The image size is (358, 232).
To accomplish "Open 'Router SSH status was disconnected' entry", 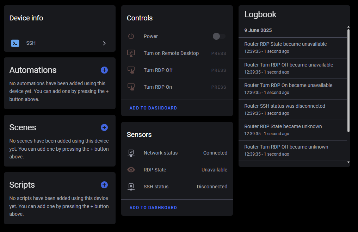I will [292, 109].
